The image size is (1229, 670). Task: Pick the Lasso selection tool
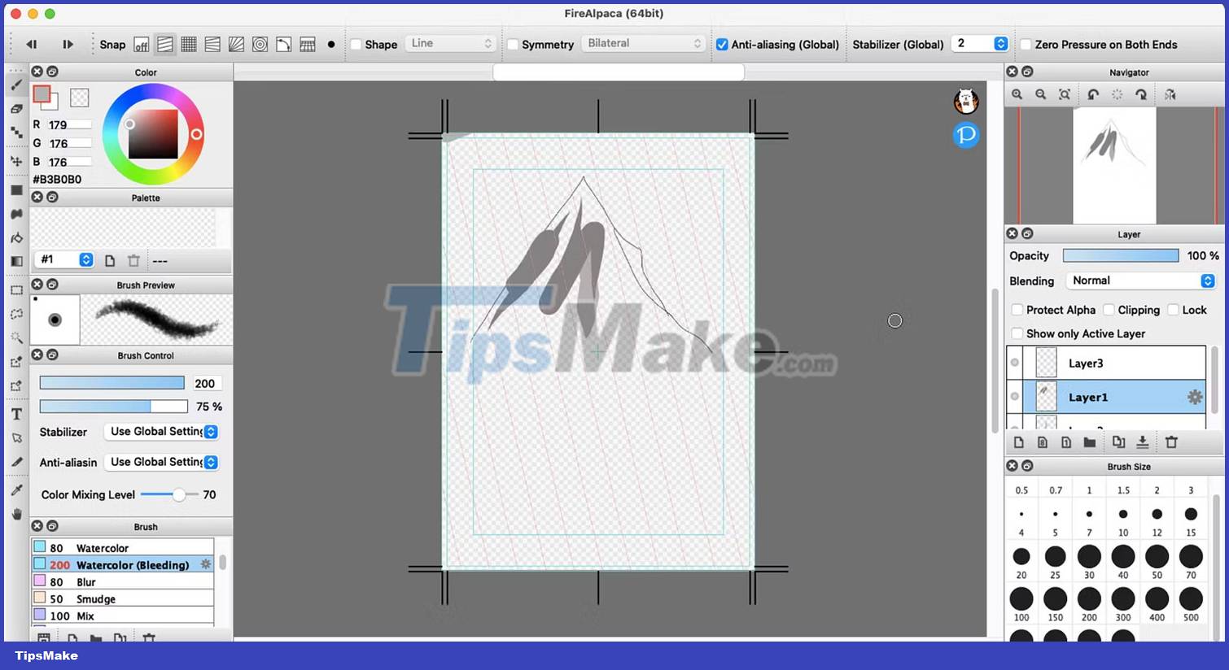click(x=16, y=313)
